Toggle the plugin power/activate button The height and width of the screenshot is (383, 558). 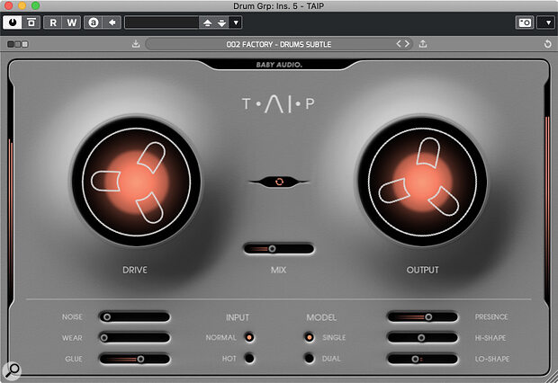[13, 22]
